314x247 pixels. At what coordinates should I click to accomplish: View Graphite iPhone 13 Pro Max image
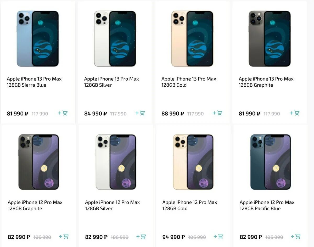coord(270,39)
